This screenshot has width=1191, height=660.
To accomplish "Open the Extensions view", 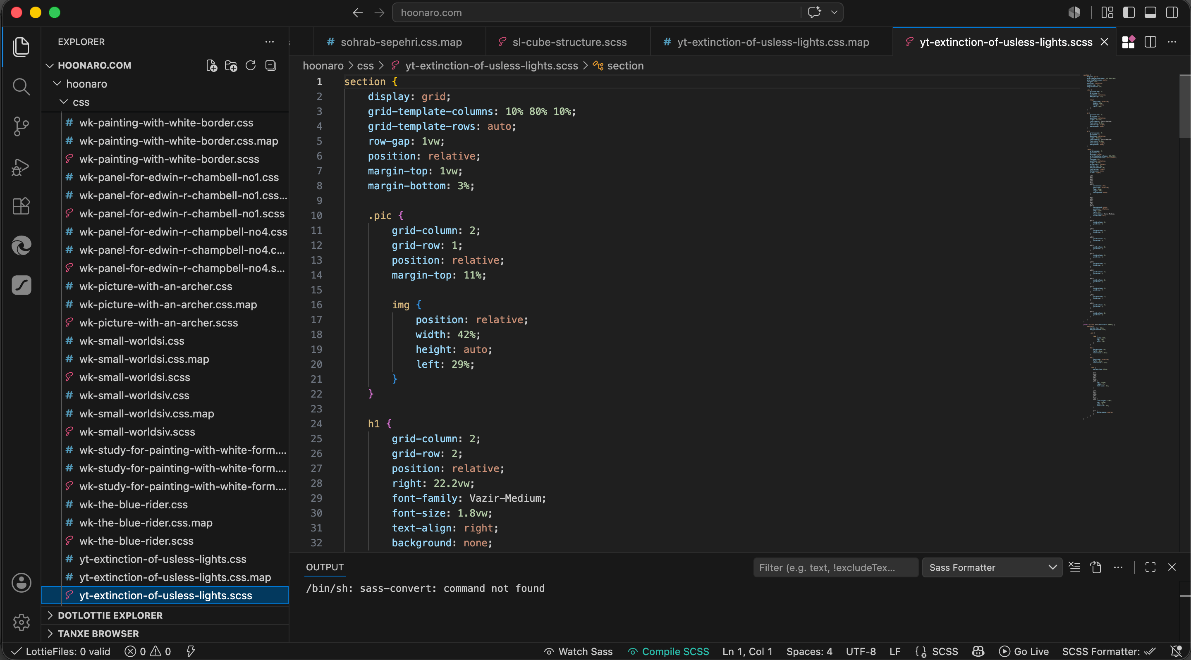I will coord(21,206).
